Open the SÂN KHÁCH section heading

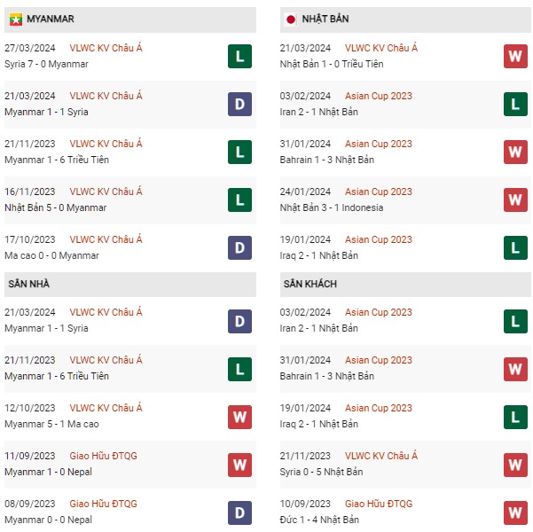(x=312, y=284)
